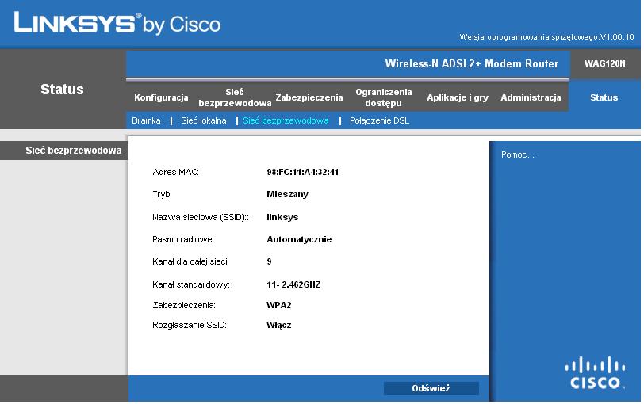Click the Mieszany mode value

[287, 194]
